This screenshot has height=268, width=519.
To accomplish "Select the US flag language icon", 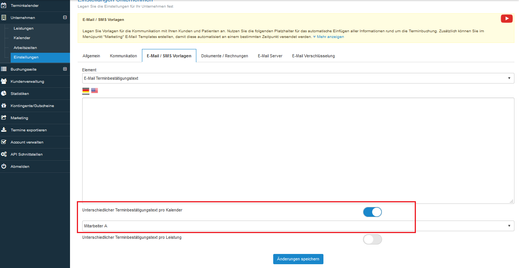I will pyautogui.click(x=94, y=91).
